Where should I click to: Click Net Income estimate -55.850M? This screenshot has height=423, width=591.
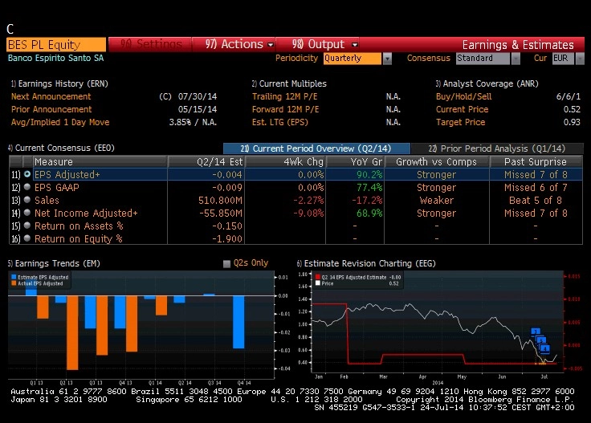click(x=221, y=213)
